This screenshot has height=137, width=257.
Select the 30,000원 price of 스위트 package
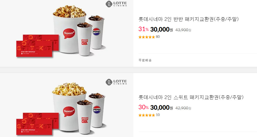[162, 108]
